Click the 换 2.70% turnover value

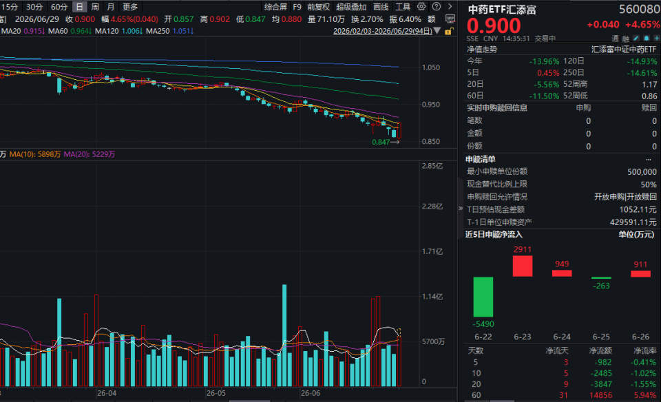point(367,19)
